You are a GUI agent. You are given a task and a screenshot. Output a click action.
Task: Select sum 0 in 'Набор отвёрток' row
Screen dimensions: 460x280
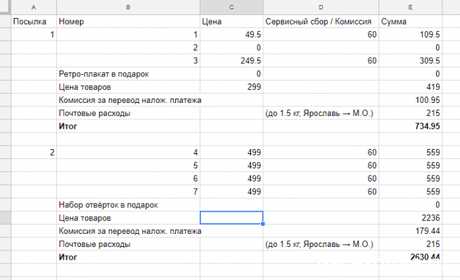pos(410,204)
